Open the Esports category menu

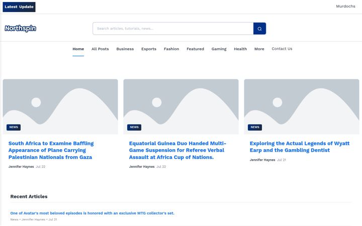(149, 49)
